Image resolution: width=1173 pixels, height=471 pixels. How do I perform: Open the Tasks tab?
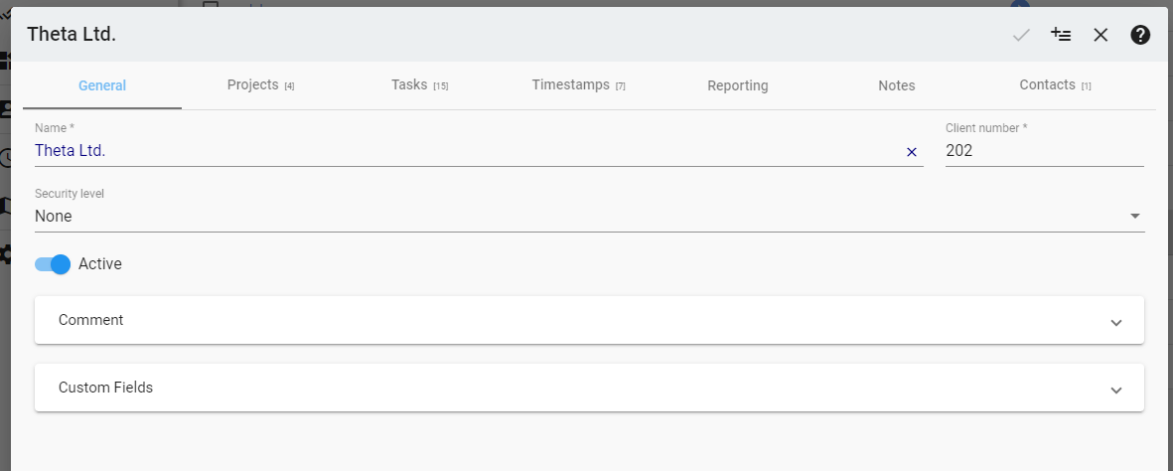coord(419,85)
